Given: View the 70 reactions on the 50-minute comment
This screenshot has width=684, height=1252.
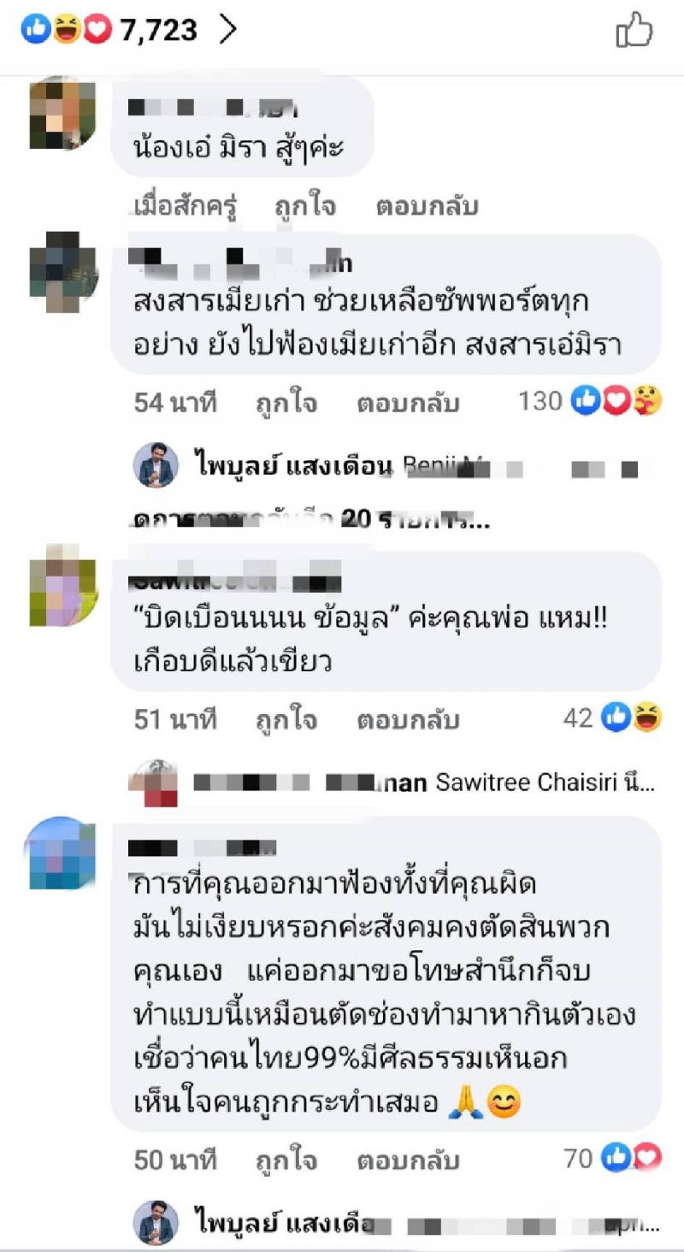Looking at the screenshot, I should (x=612, y=1159).
